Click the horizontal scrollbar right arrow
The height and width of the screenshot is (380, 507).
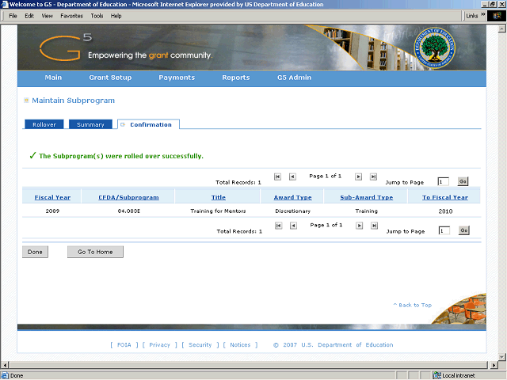point(494,365)
